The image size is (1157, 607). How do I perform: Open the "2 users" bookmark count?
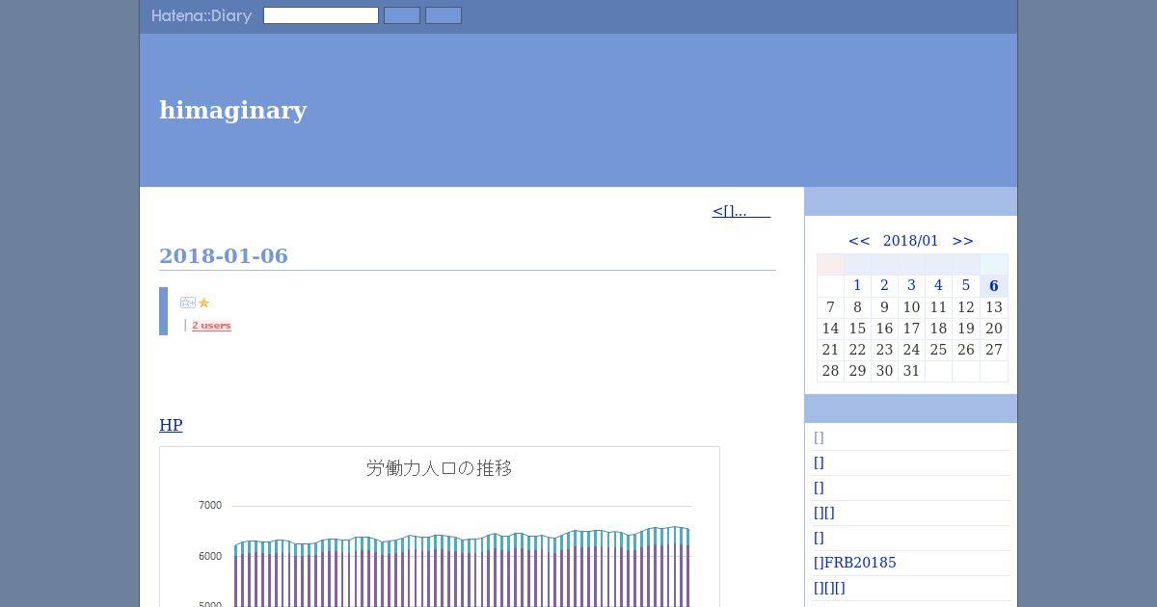pyautogui.click(x=211, y=326)
